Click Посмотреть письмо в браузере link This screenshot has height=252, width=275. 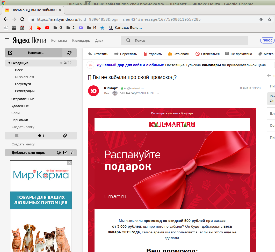click(172, 113)
